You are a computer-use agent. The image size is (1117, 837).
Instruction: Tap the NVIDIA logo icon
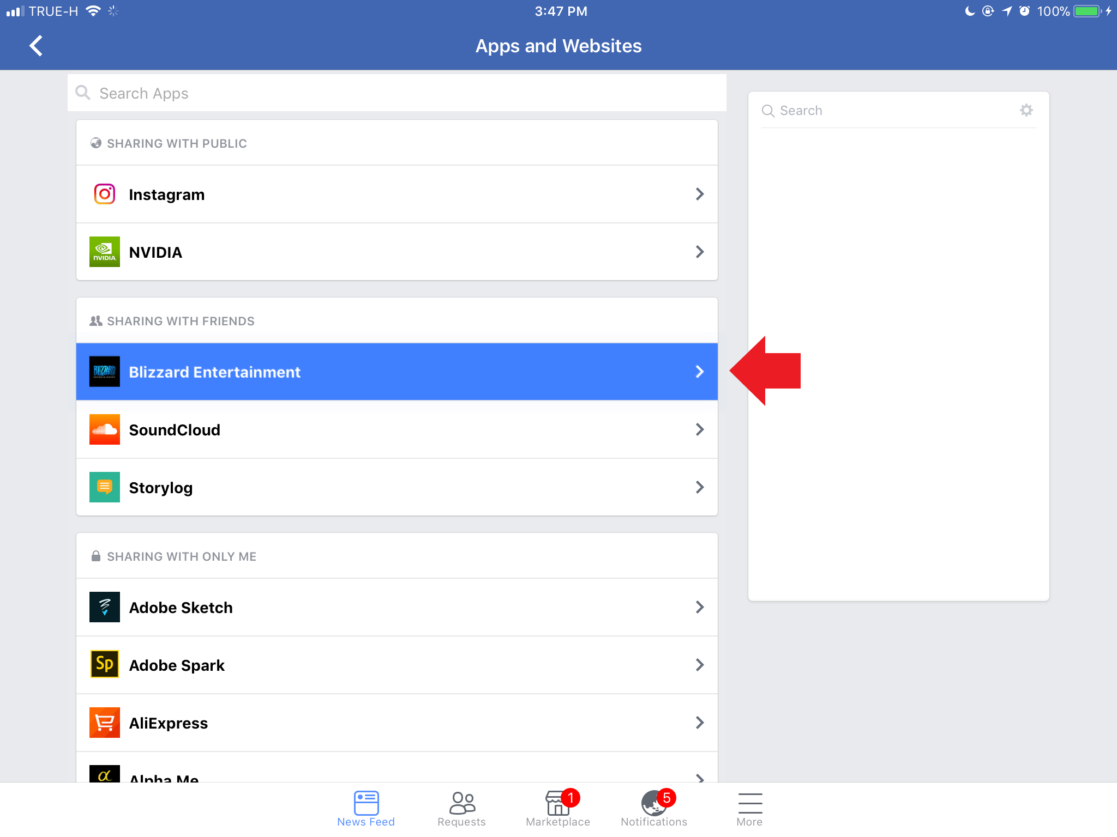[x=104, y=252]
